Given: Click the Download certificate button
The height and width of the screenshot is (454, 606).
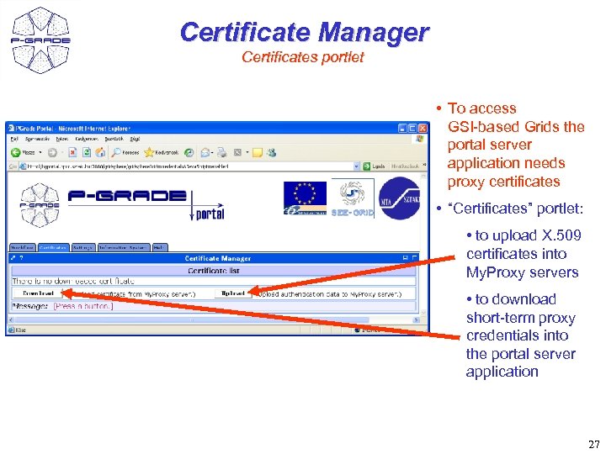Looking at the screenshot, I should [x=38, y=293].
